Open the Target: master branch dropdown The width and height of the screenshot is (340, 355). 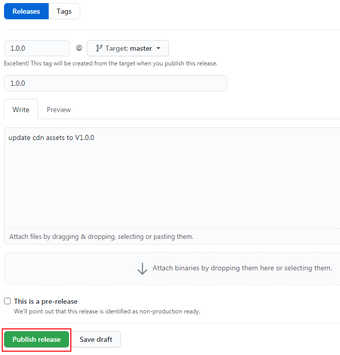click(128, 48)
